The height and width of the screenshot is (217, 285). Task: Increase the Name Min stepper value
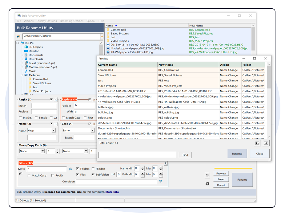[143, 167]
